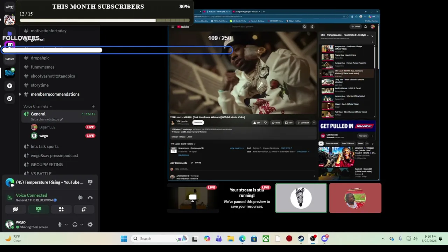Screen dimensions: 448x252
Task: Click the Download button under the video
Action: click(x=303, y=123)
